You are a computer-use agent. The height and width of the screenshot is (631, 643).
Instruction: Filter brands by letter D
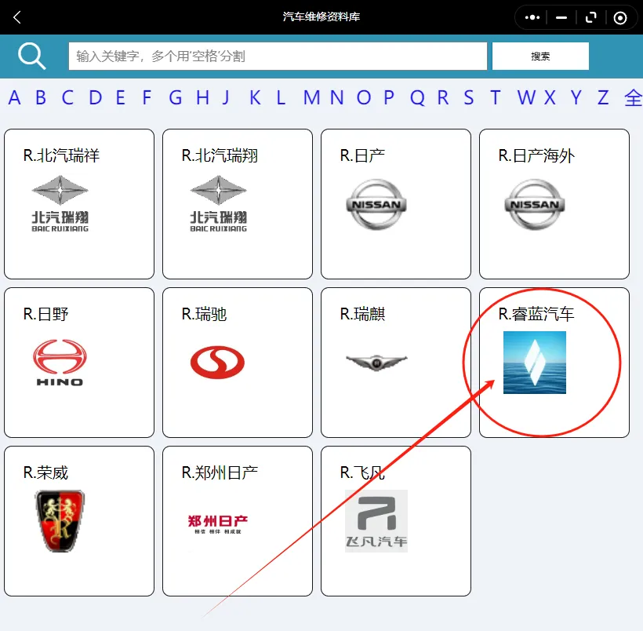coord(95,97)
